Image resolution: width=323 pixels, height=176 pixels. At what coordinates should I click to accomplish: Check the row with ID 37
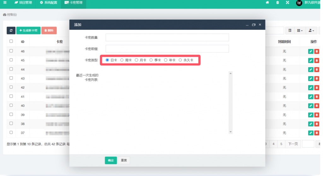point(11,132)
